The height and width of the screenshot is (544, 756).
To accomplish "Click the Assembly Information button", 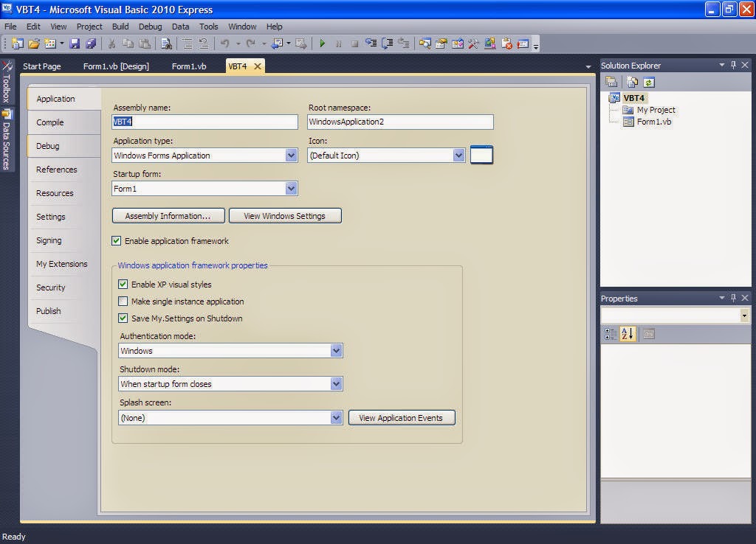I will [168, 215].
